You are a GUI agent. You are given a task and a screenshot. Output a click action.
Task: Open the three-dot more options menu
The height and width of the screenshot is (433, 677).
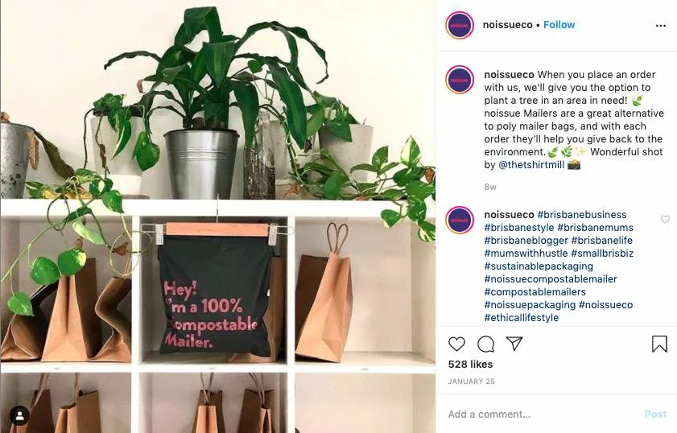661,26
